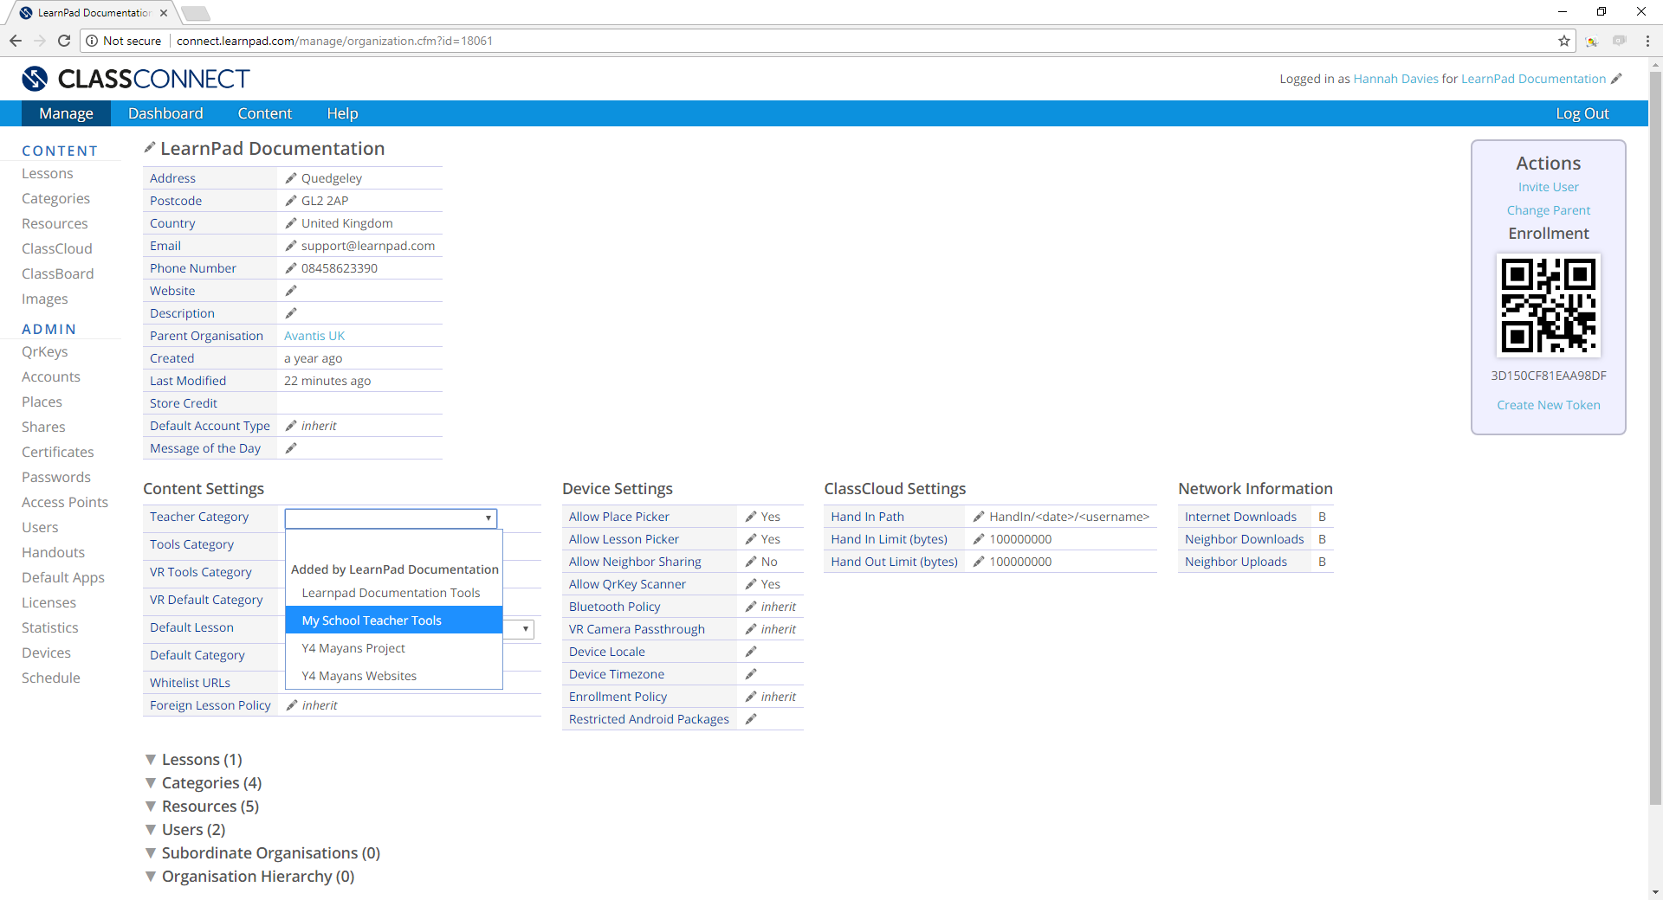Screen dimensions: 1663x900
Task: Edit the Hand In Path pencil icon
Action: click(979, 517)
